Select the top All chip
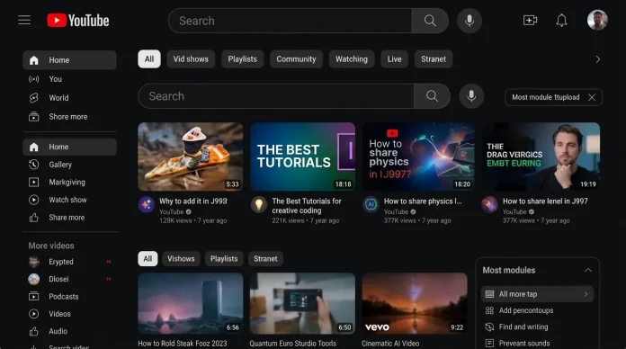Image resolution: width=626 pixels, height=349 pixels. tap(149, 59)
